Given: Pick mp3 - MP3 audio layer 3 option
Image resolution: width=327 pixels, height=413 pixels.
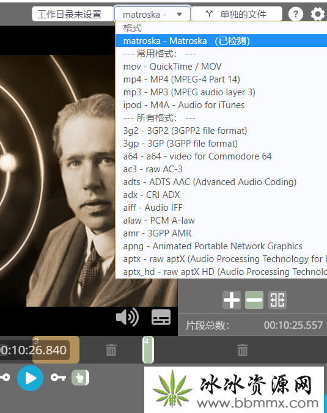Looking at the screenshot, I should coord(189,92).
